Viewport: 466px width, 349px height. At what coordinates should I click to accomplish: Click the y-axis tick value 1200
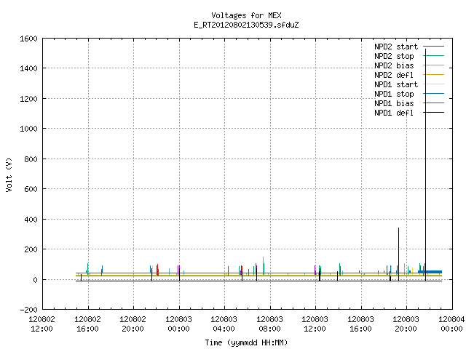pos(29,99)
